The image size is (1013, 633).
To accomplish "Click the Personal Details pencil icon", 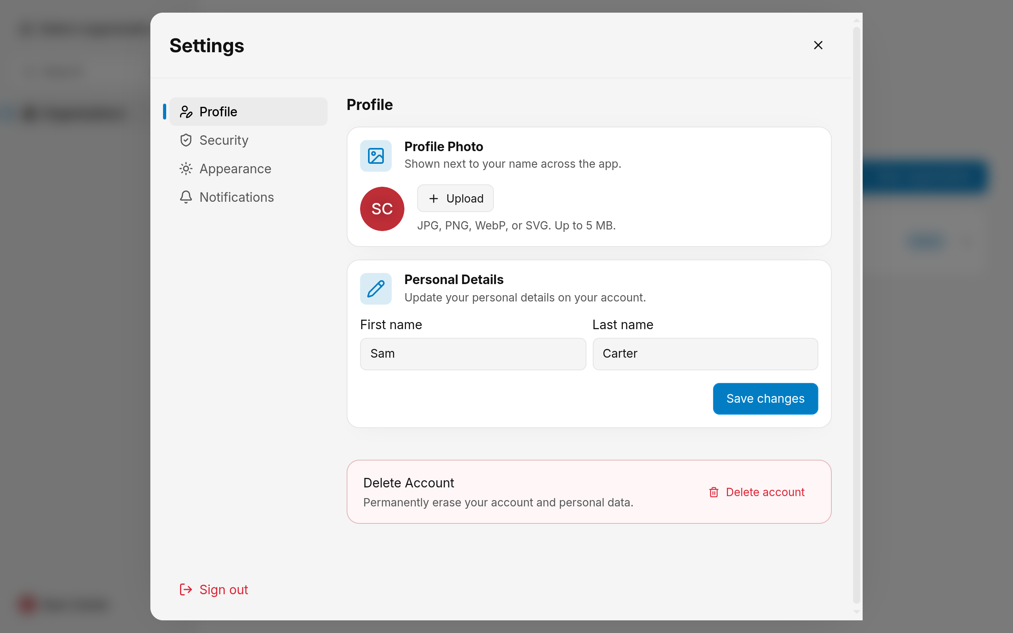I will (376, 289).
